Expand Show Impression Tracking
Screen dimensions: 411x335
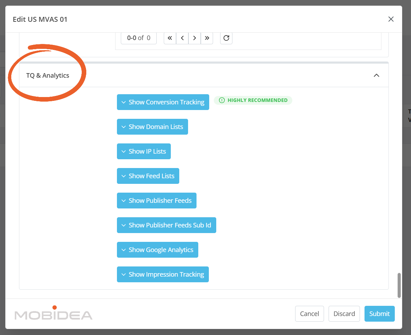pos(163,274)
